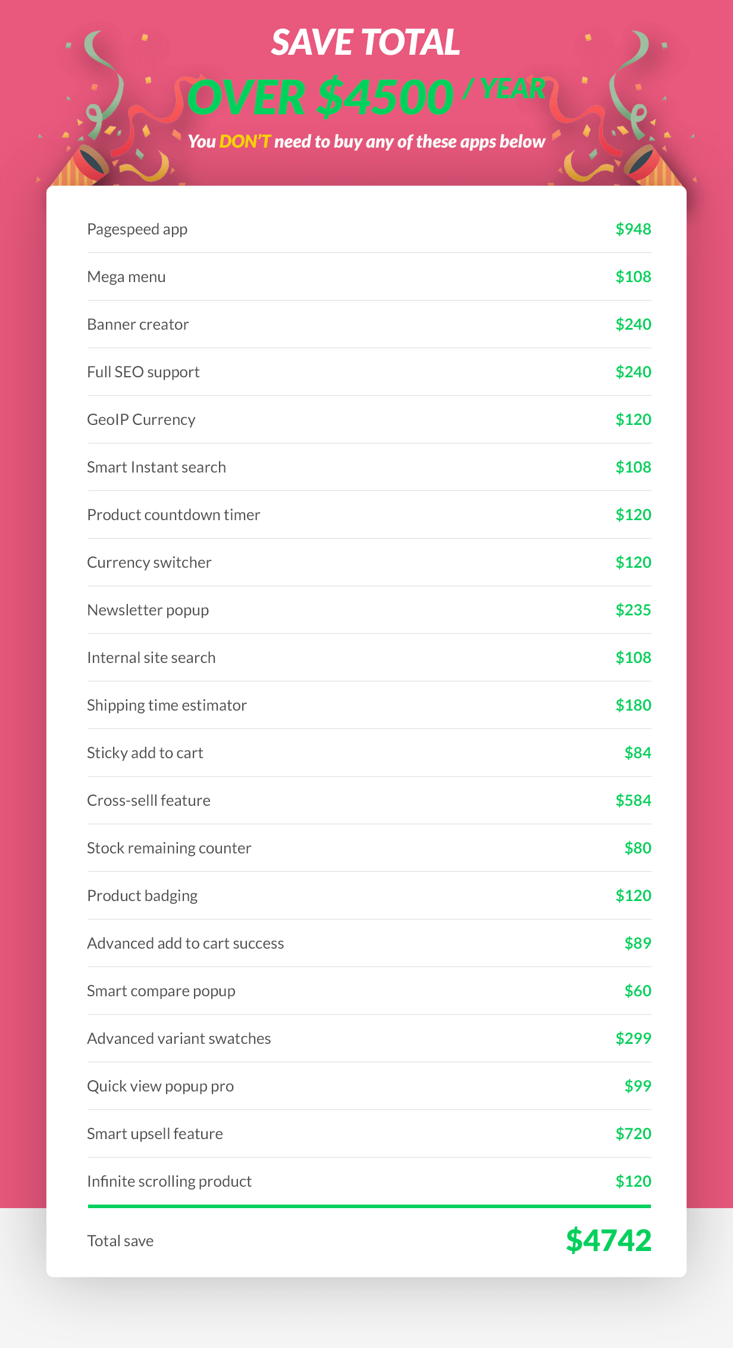Click Shipping time estimator entry
The image size is (733, 1348).
click(x=369, y=705)
